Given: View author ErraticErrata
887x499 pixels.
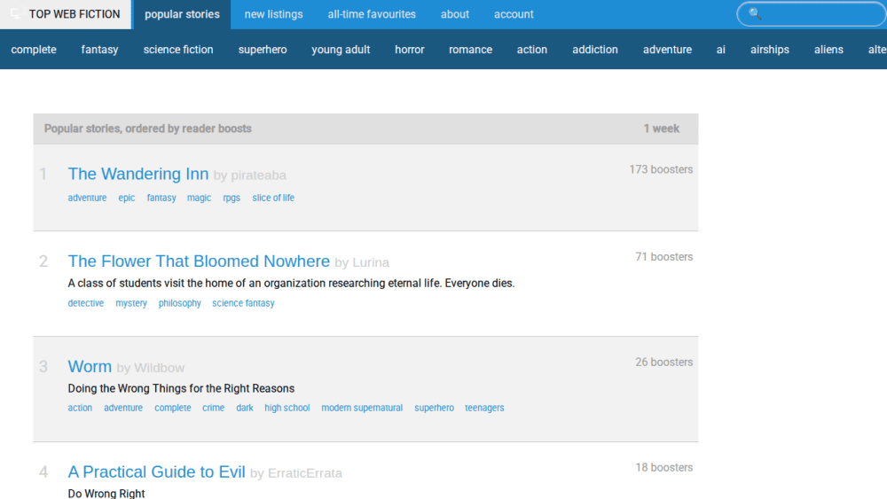Looking at the screenshot, I should [x=305, y=473].
